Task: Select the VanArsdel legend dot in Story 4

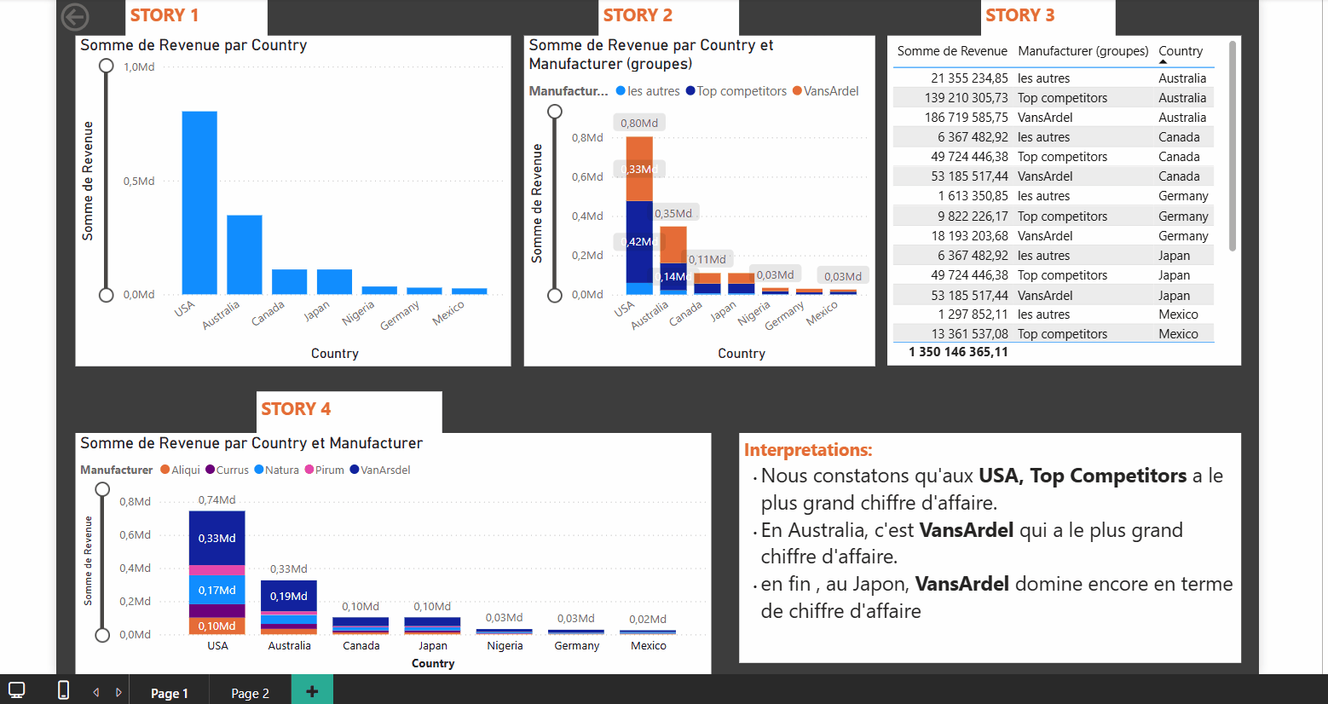Action: coord(355,470)
